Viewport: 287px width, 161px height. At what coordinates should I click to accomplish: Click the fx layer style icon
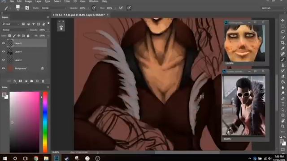15,81
